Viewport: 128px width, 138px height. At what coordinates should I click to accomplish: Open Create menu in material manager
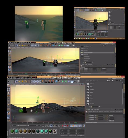[x=14, y=128]
